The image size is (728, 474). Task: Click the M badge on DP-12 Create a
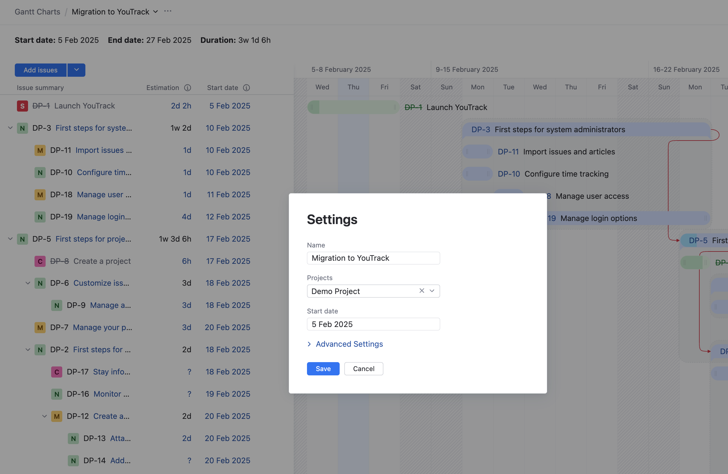tap(57, 416)
